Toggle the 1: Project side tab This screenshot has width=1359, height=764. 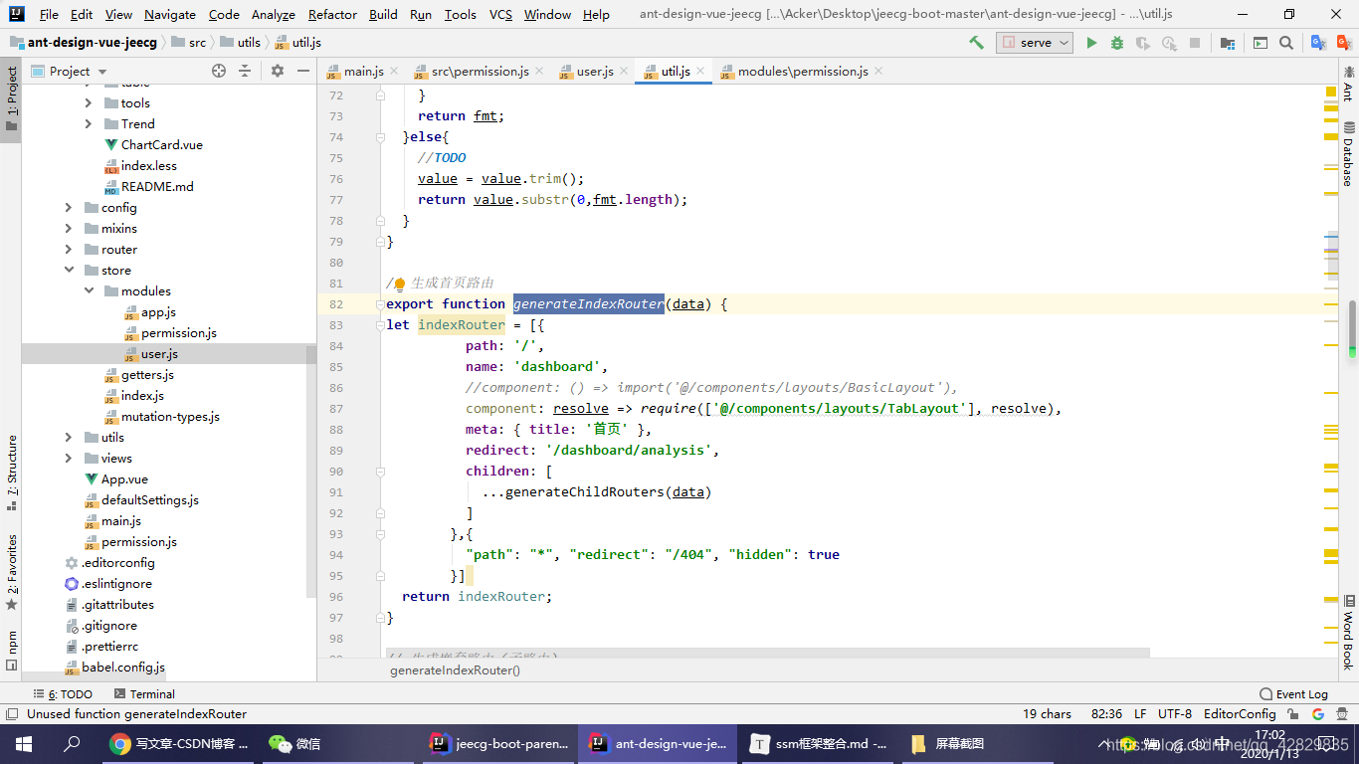(x=11, y=99)
